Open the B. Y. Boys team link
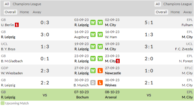This screenshot has height=109, width=194. [x=8, y=49]
